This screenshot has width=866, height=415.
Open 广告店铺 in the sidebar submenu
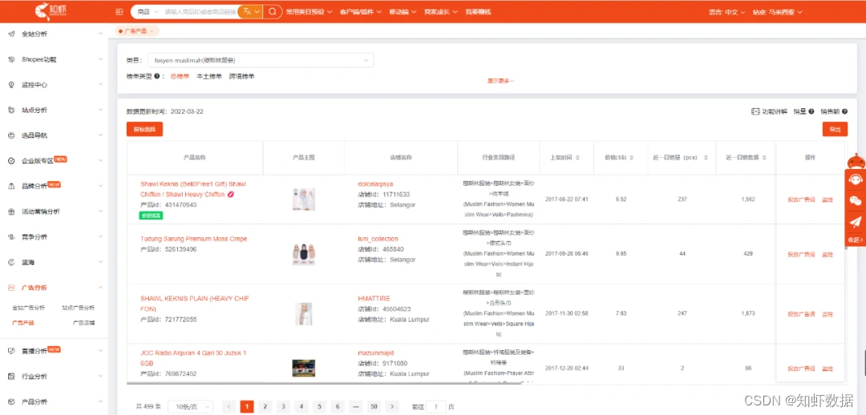[x=83, y=323]
